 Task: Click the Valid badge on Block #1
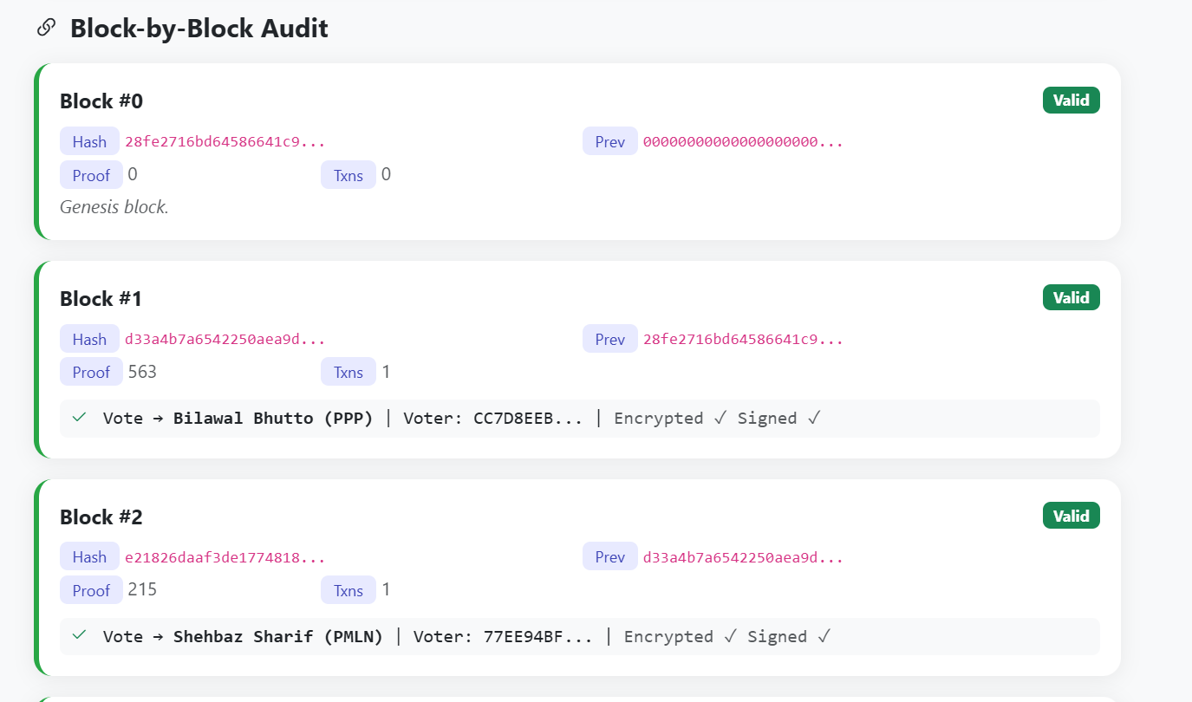(x=1071, y=298)
